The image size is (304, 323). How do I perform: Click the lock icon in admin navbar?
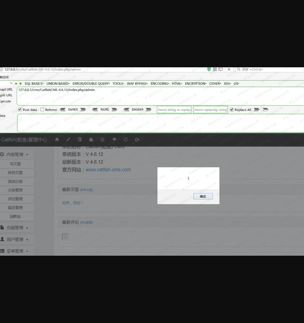pyautogui.click(x=91, y=140)
